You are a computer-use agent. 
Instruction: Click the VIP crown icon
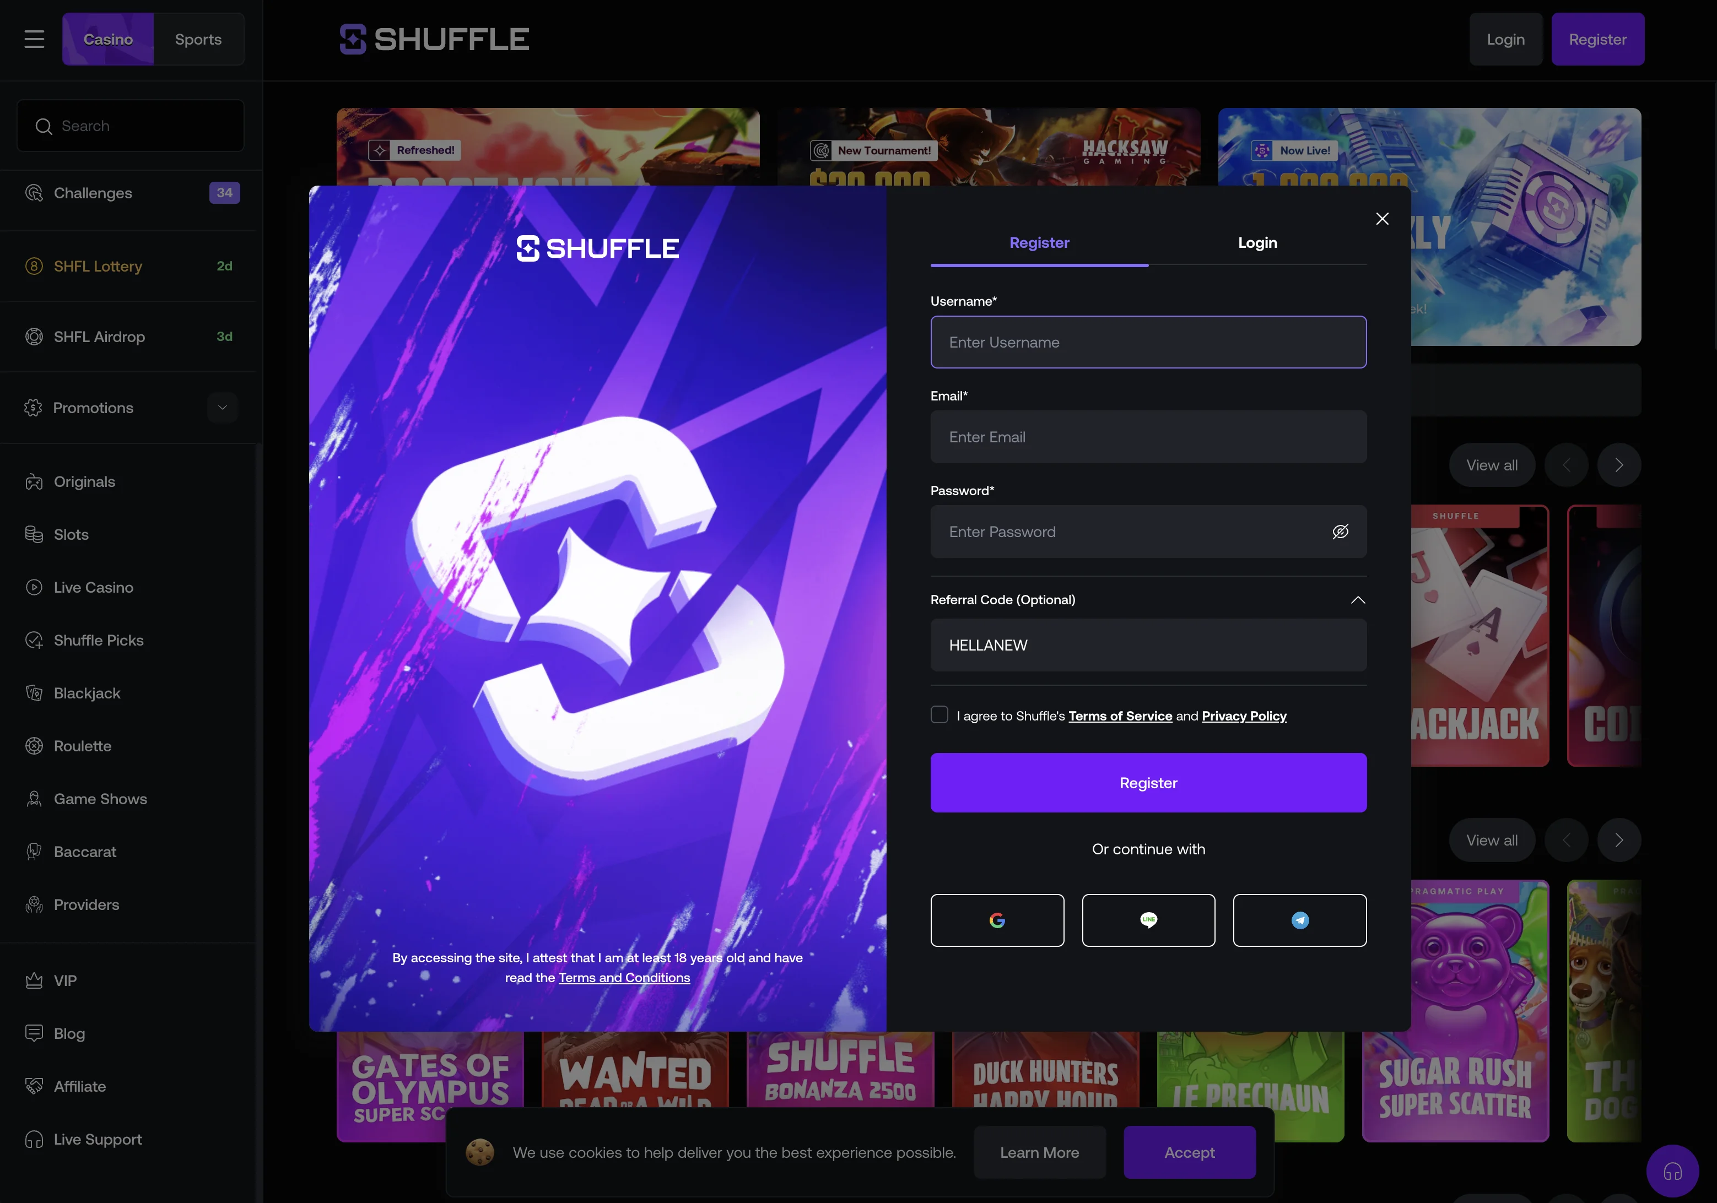point(34,980)
